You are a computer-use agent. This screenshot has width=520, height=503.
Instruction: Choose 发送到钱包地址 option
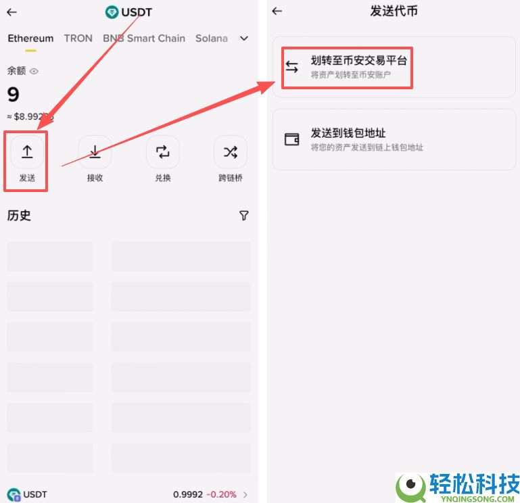(x=394, y=139)
